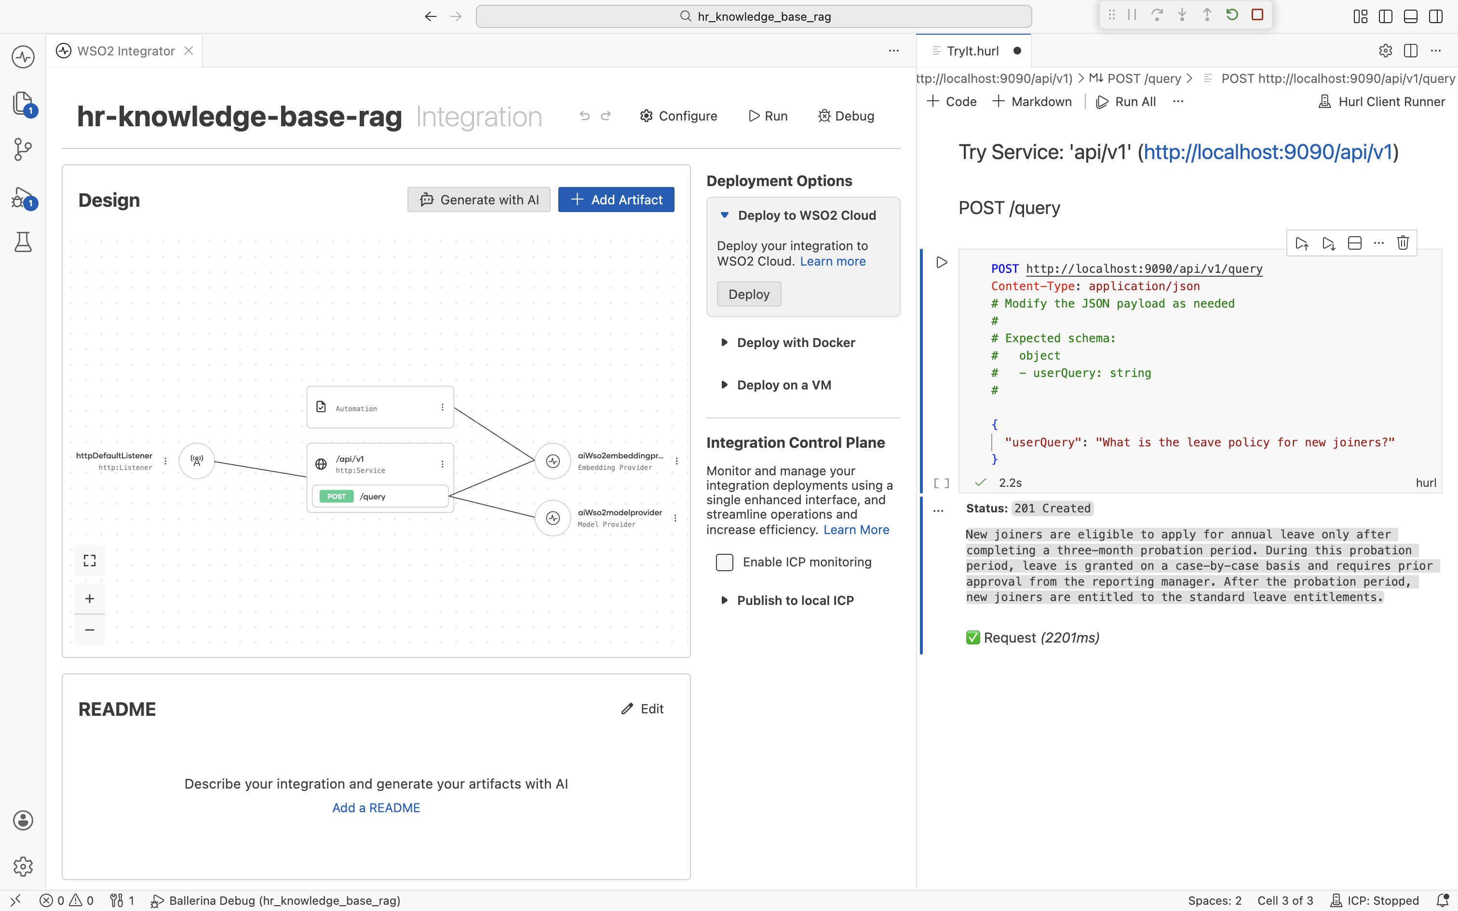The height and width of the screenshot is (911, 1458).
Task: Open more notebook toolbar actions after Run All
Action: [1178, 101]
